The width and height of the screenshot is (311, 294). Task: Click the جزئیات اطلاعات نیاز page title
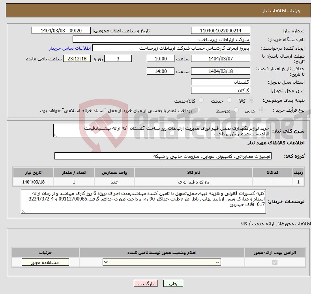pyautogui.click(x=282, y=11)
